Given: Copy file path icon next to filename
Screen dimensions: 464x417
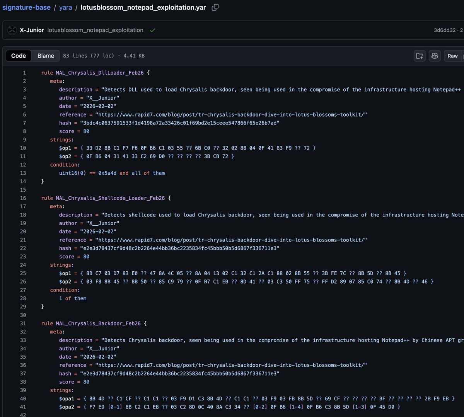Looking at the screenshot, I should coord(215,7).
